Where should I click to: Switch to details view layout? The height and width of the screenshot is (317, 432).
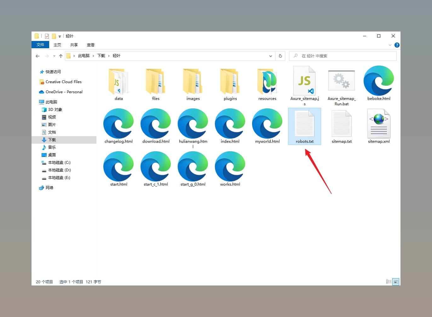[x=389, y=281]
